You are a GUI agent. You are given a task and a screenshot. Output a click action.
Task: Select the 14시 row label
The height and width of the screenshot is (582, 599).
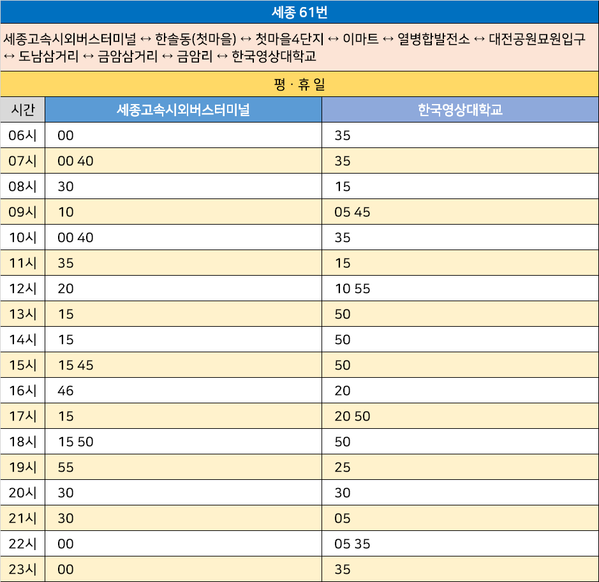(x=23, y=339)
